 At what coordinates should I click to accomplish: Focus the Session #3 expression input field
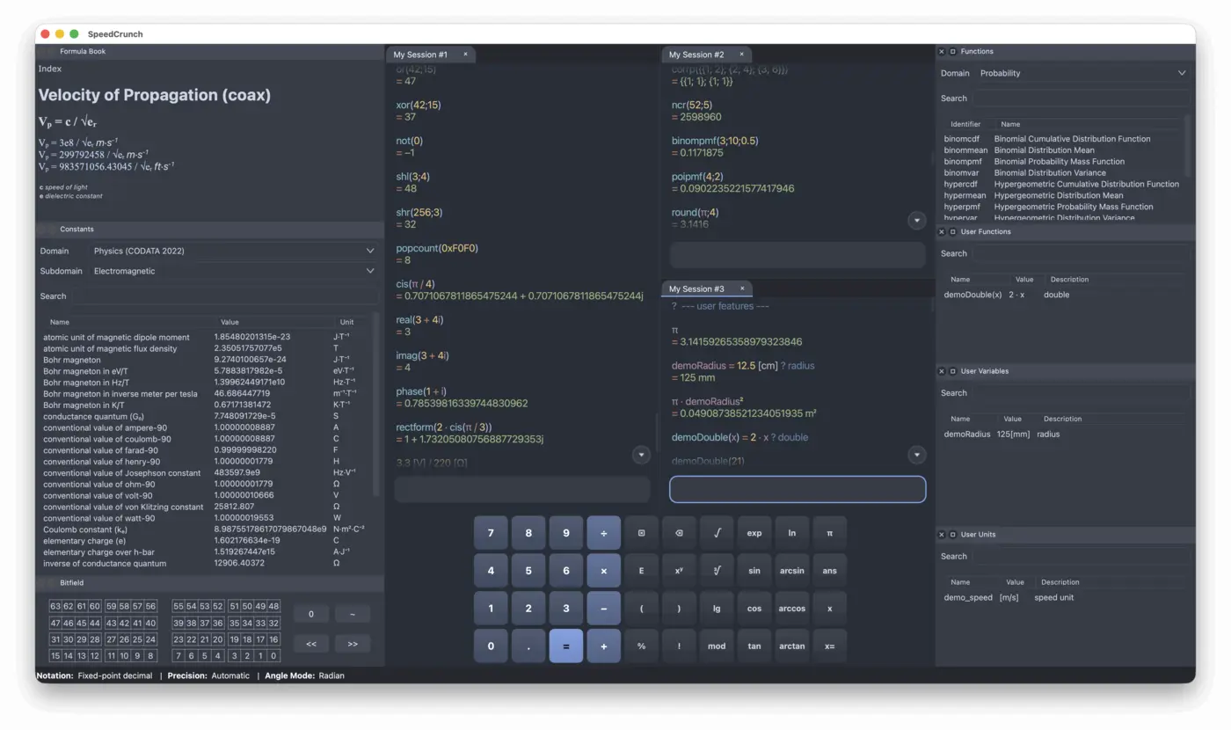coord(798,489)
